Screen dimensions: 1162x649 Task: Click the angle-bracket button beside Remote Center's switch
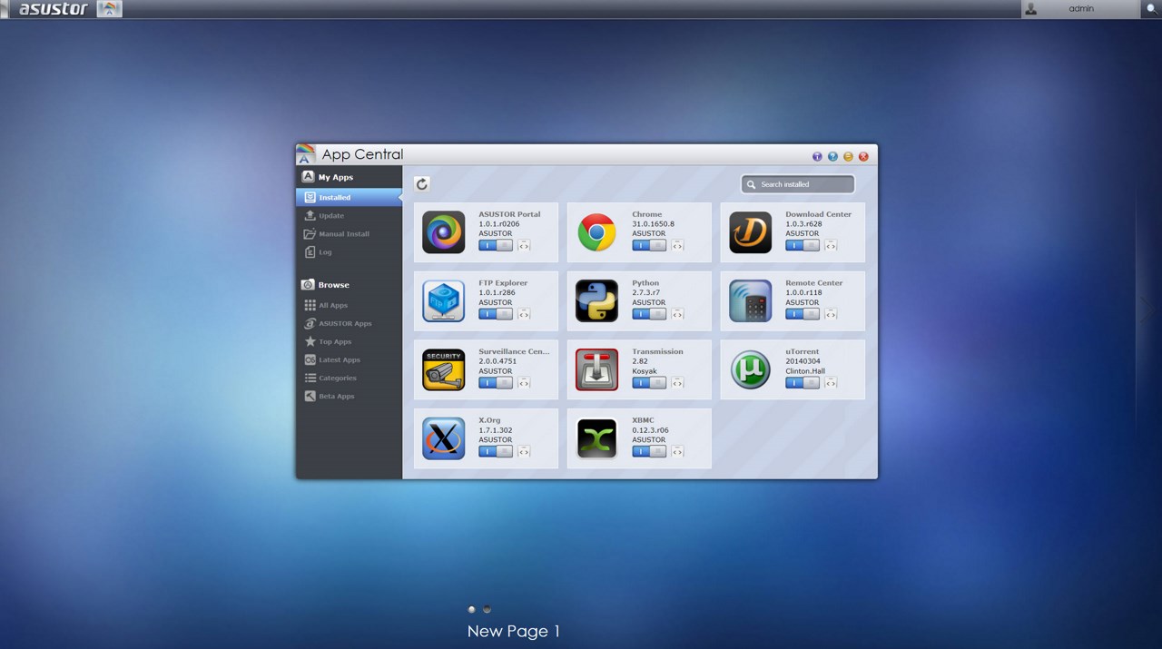click(x=831, y=314)
